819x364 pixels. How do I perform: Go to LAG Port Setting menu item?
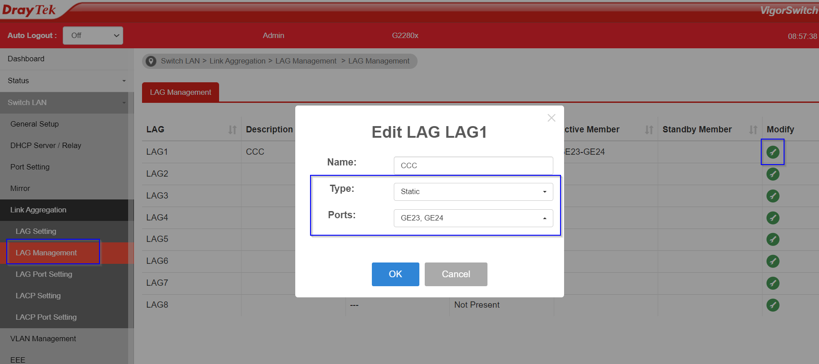44,274
